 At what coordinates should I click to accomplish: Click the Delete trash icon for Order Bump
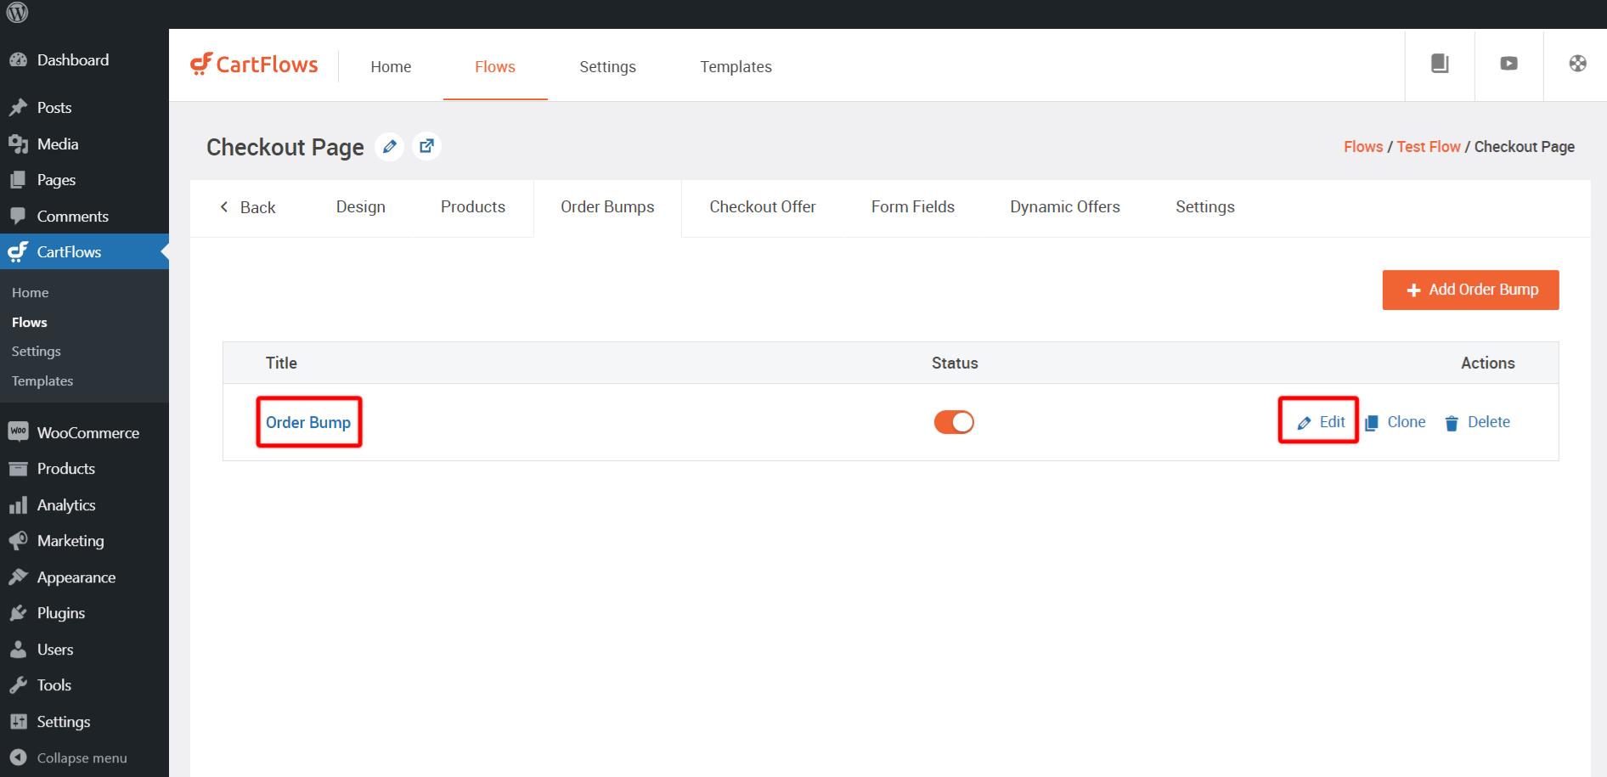click(x=1452, y=423)
